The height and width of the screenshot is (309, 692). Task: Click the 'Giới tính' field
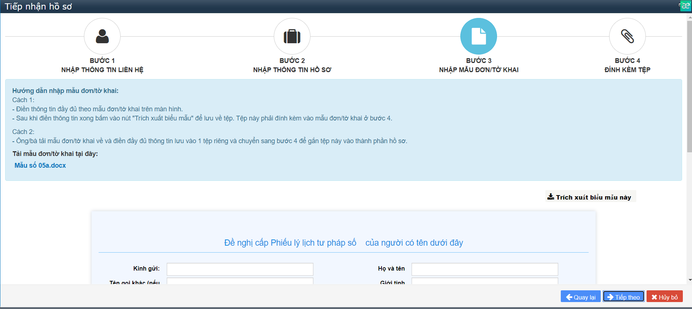tap(485, 281)
